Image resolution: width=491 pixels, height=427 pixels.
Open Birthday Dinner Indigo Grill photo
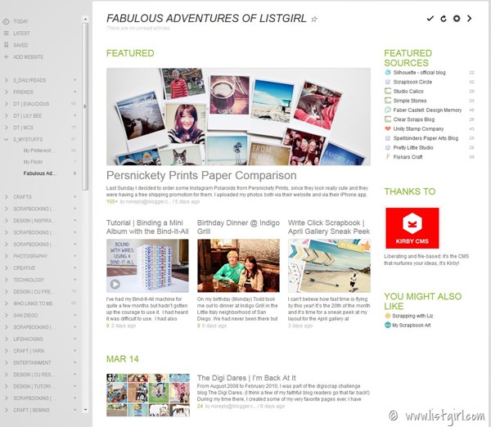point(238,266)
